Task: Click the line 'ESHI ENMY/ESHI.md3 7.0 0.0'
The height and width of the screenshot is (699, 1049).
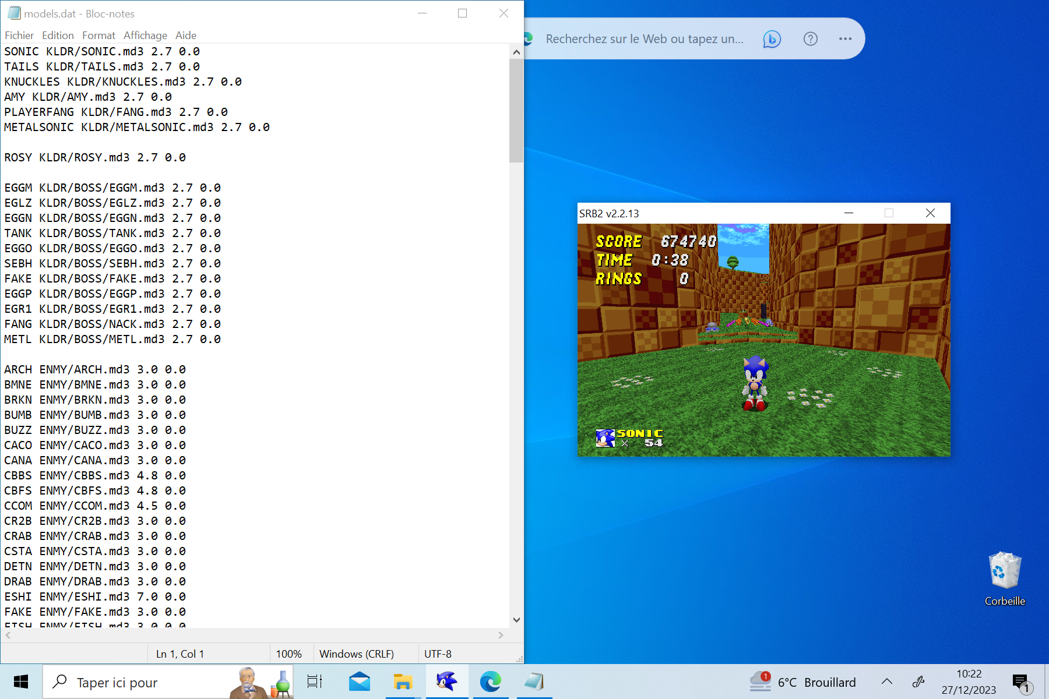Action: point(95,597)
